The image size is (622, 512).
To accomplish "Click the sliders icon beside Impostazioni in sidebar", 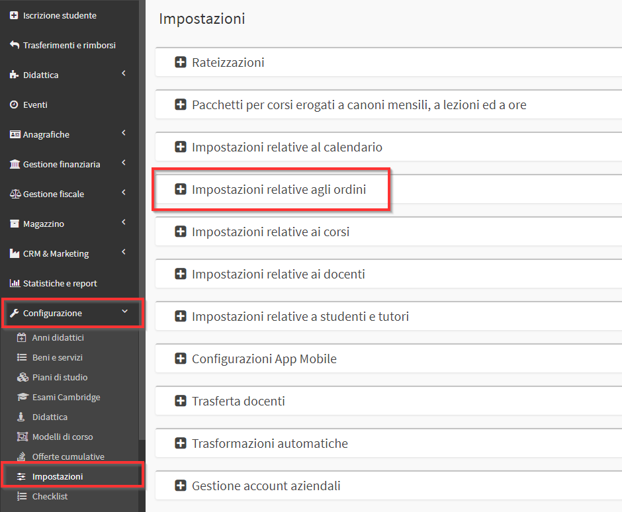I will coord(21,476).
